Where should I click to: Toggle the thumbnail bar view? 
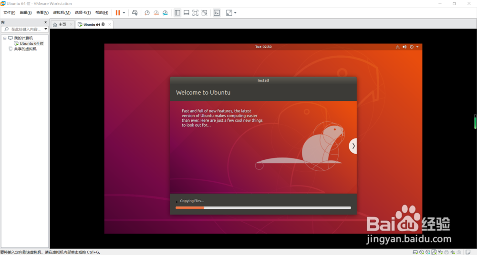[x=187, y=13]
